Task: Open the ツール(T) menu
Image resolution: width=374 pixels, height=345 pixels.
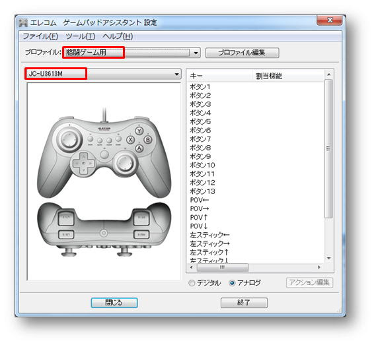Action: click(81, 36)
